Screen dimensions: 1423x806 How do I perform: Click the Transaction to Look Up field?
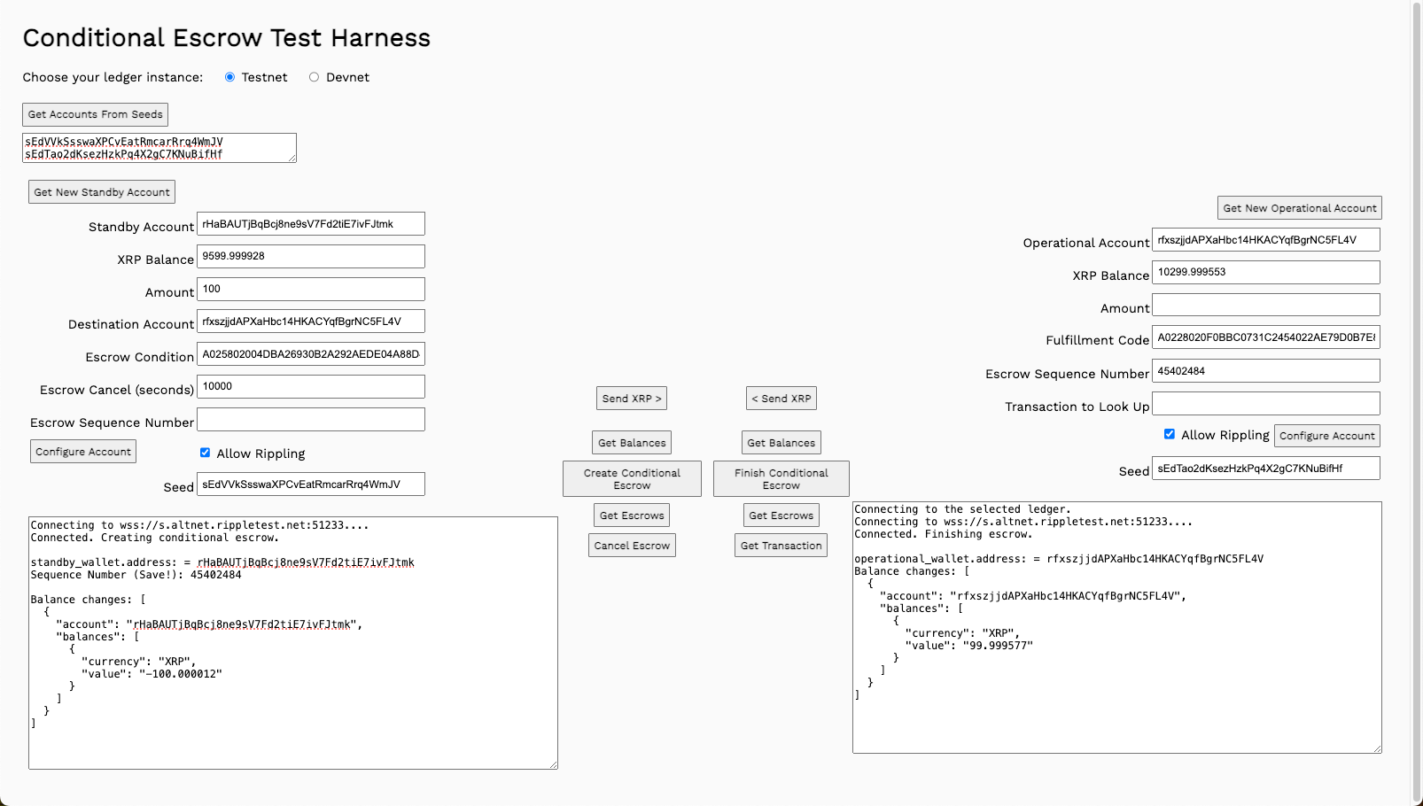1265,404
